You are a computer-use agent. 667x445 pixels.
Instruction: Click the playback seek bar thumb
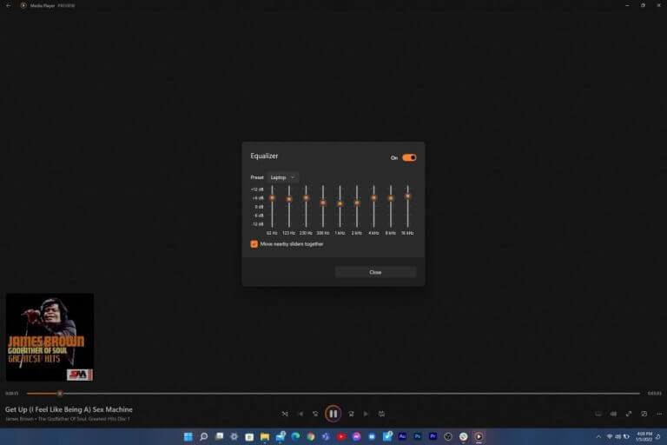[x=60, y=394]
